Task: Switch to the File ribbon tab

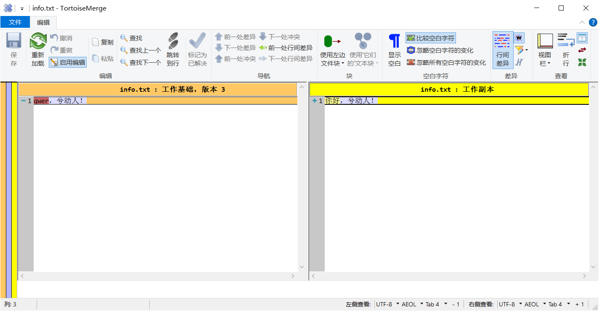Action: click(15, 22)
